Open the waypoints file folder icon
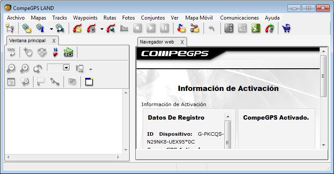This screenshot has width=334, height=174. pos(181,29)
